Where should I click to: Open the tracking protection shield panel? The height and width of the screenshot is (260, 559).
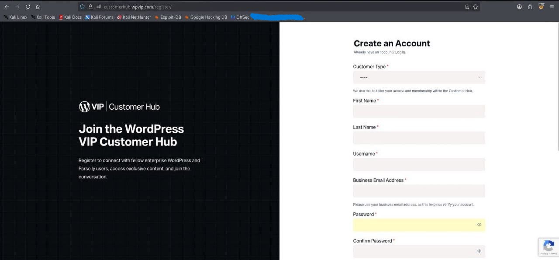pos(82,7)
